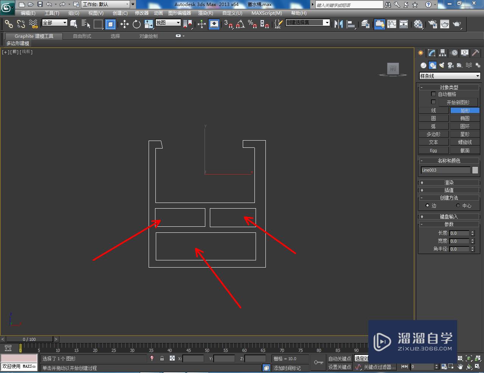Click the '星形' shape button
Viewport: 484px width, 373px height.
click(465, 134)
